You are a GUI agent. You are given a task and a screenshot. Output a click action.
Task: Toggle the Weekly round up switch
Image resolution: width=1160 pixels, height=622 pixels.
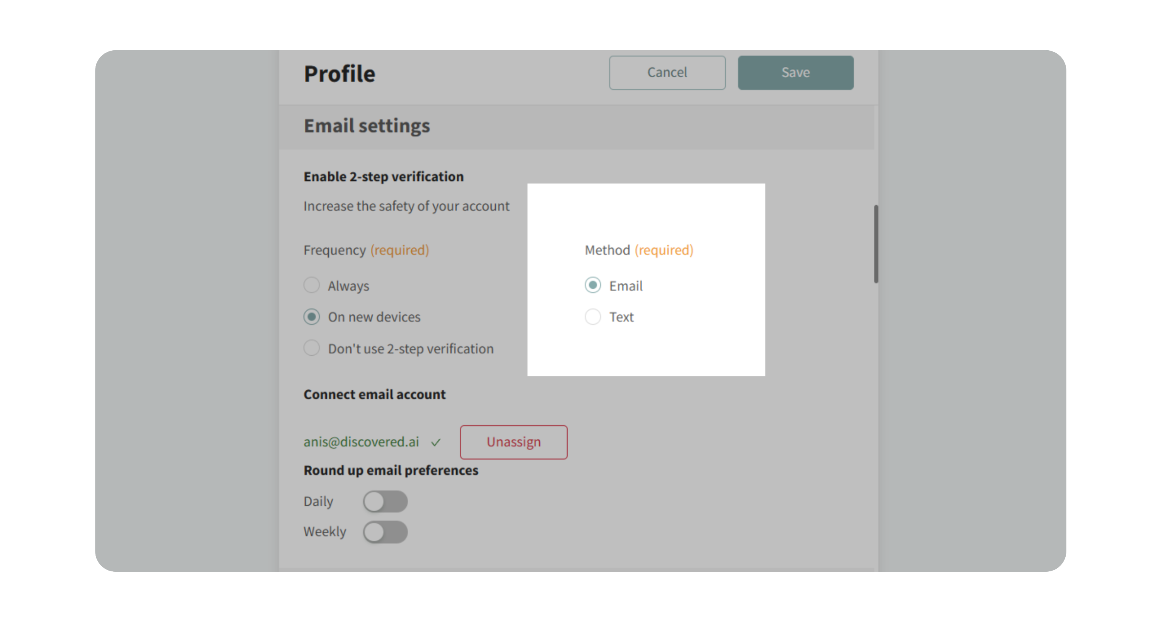coord(385,532)
